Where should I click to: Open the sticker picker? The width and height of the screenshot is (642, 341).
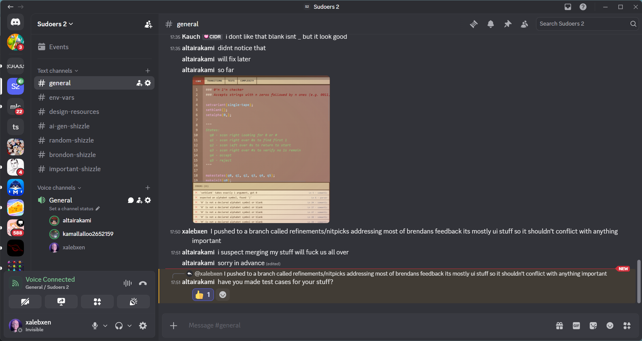[x=593, y=325]
